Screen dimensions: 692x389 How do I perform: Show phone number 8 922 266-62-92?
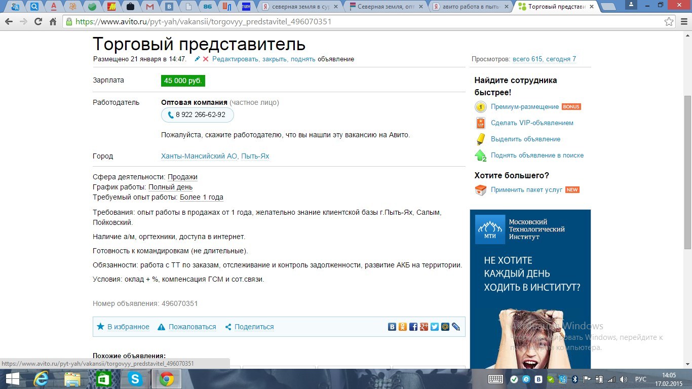click(198, 115)
